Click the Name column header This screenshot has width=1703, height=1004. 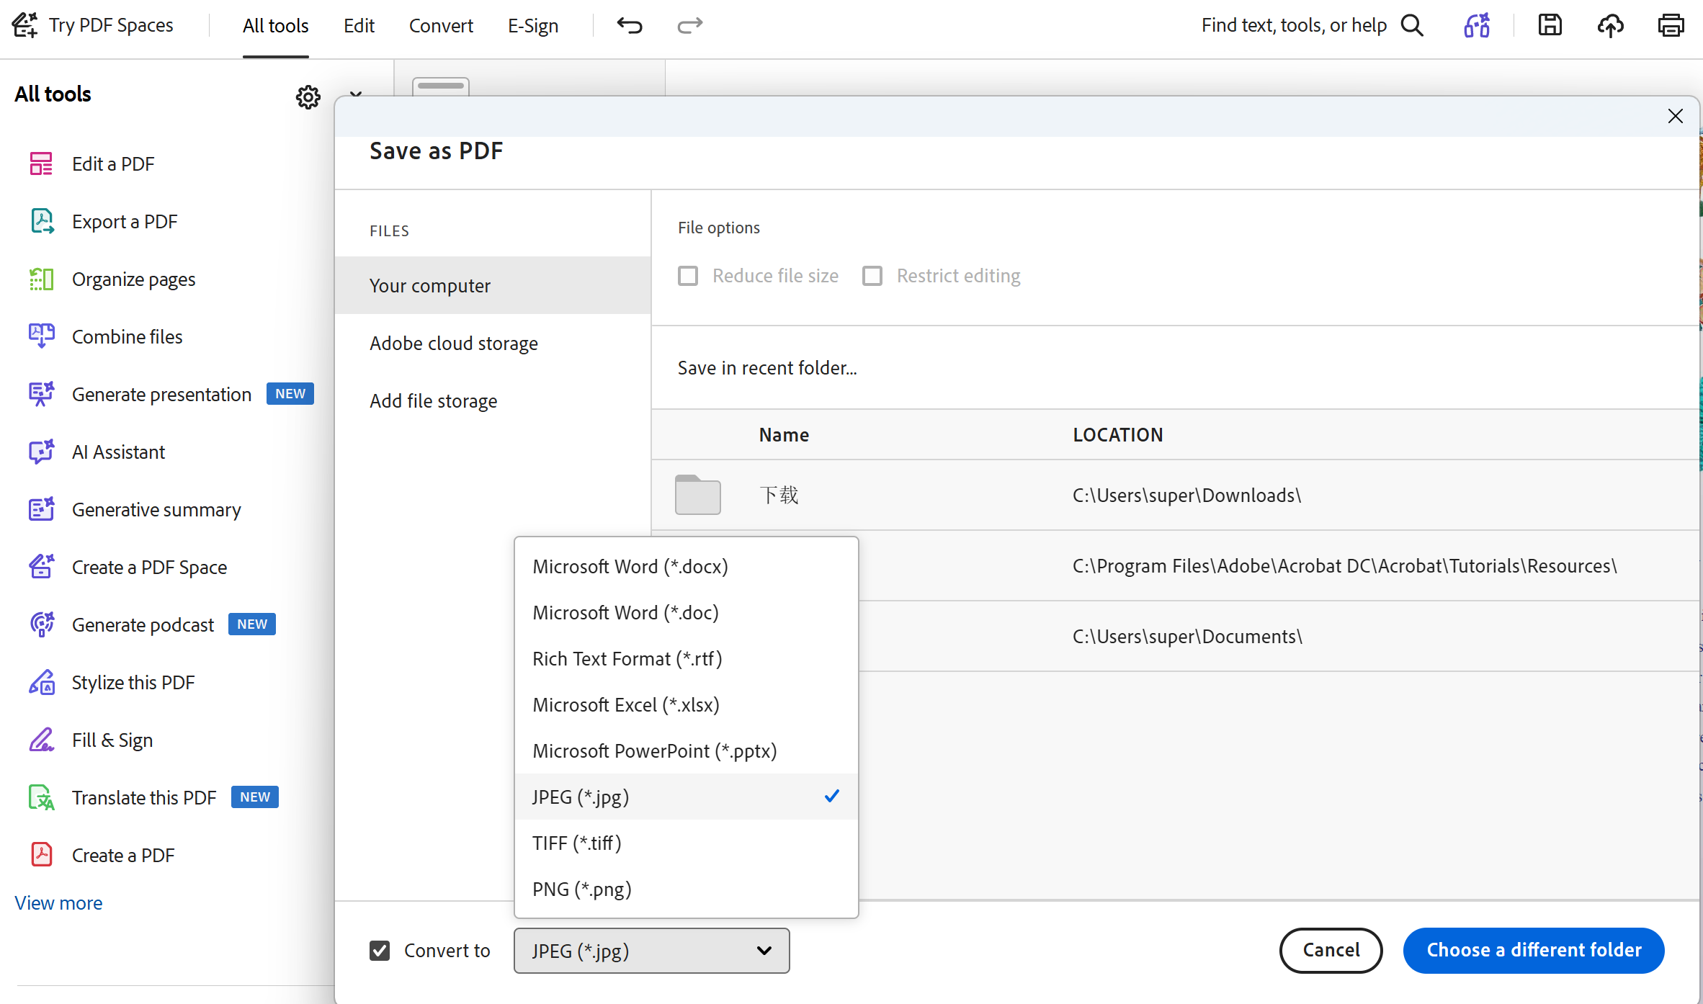tap(784, 434)
